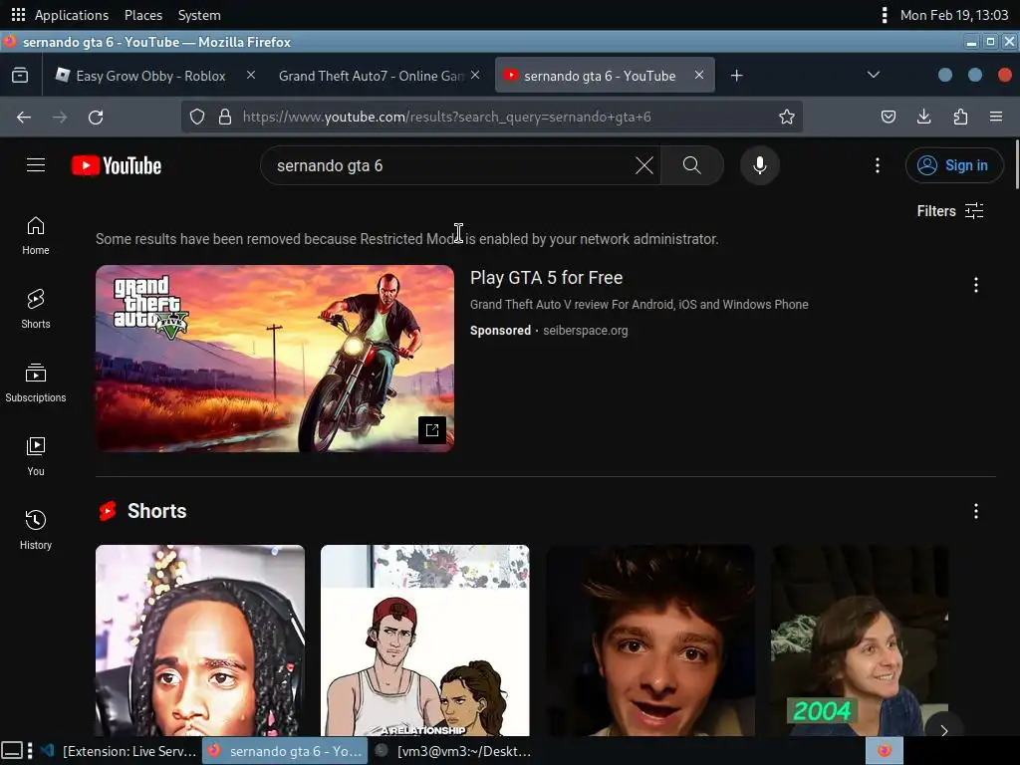Viewport: 1020px width, 765px height.
Task: Close the sernando gta 6 YouTube tab
Action: 699,75
